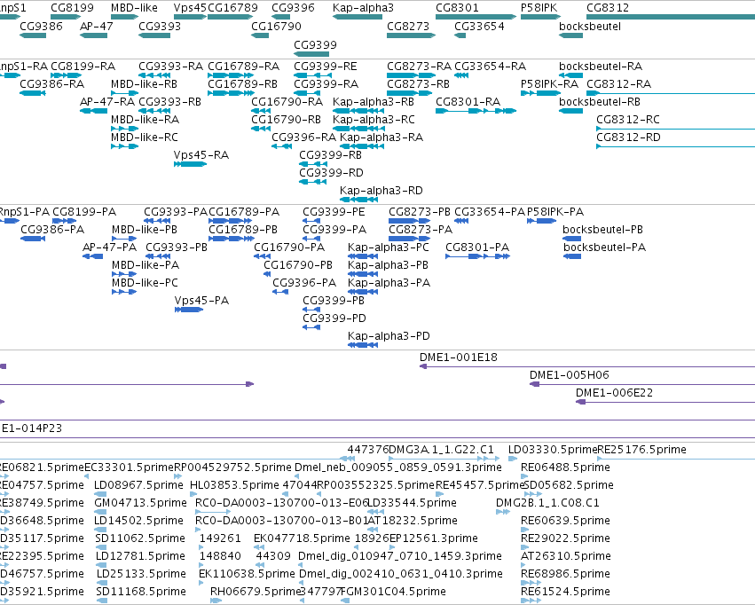Select protein CG8199-PA
The image size is (755, 605).
pos(84,212)
